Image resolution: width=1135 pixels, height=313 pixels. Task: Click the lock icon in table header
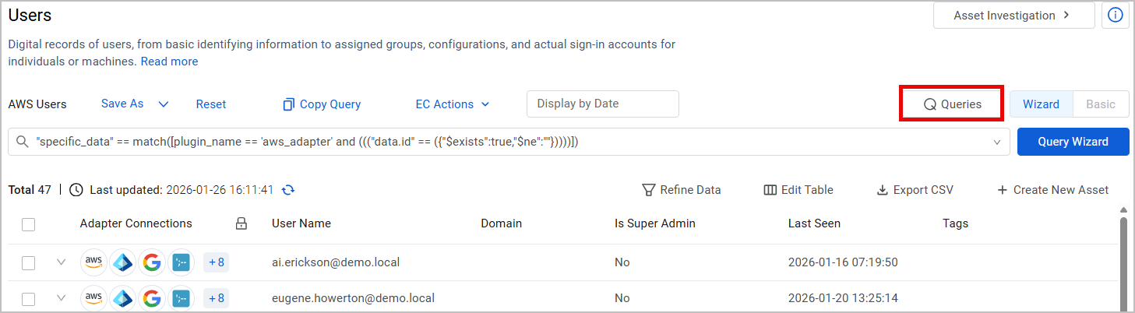tap(241, 223)
